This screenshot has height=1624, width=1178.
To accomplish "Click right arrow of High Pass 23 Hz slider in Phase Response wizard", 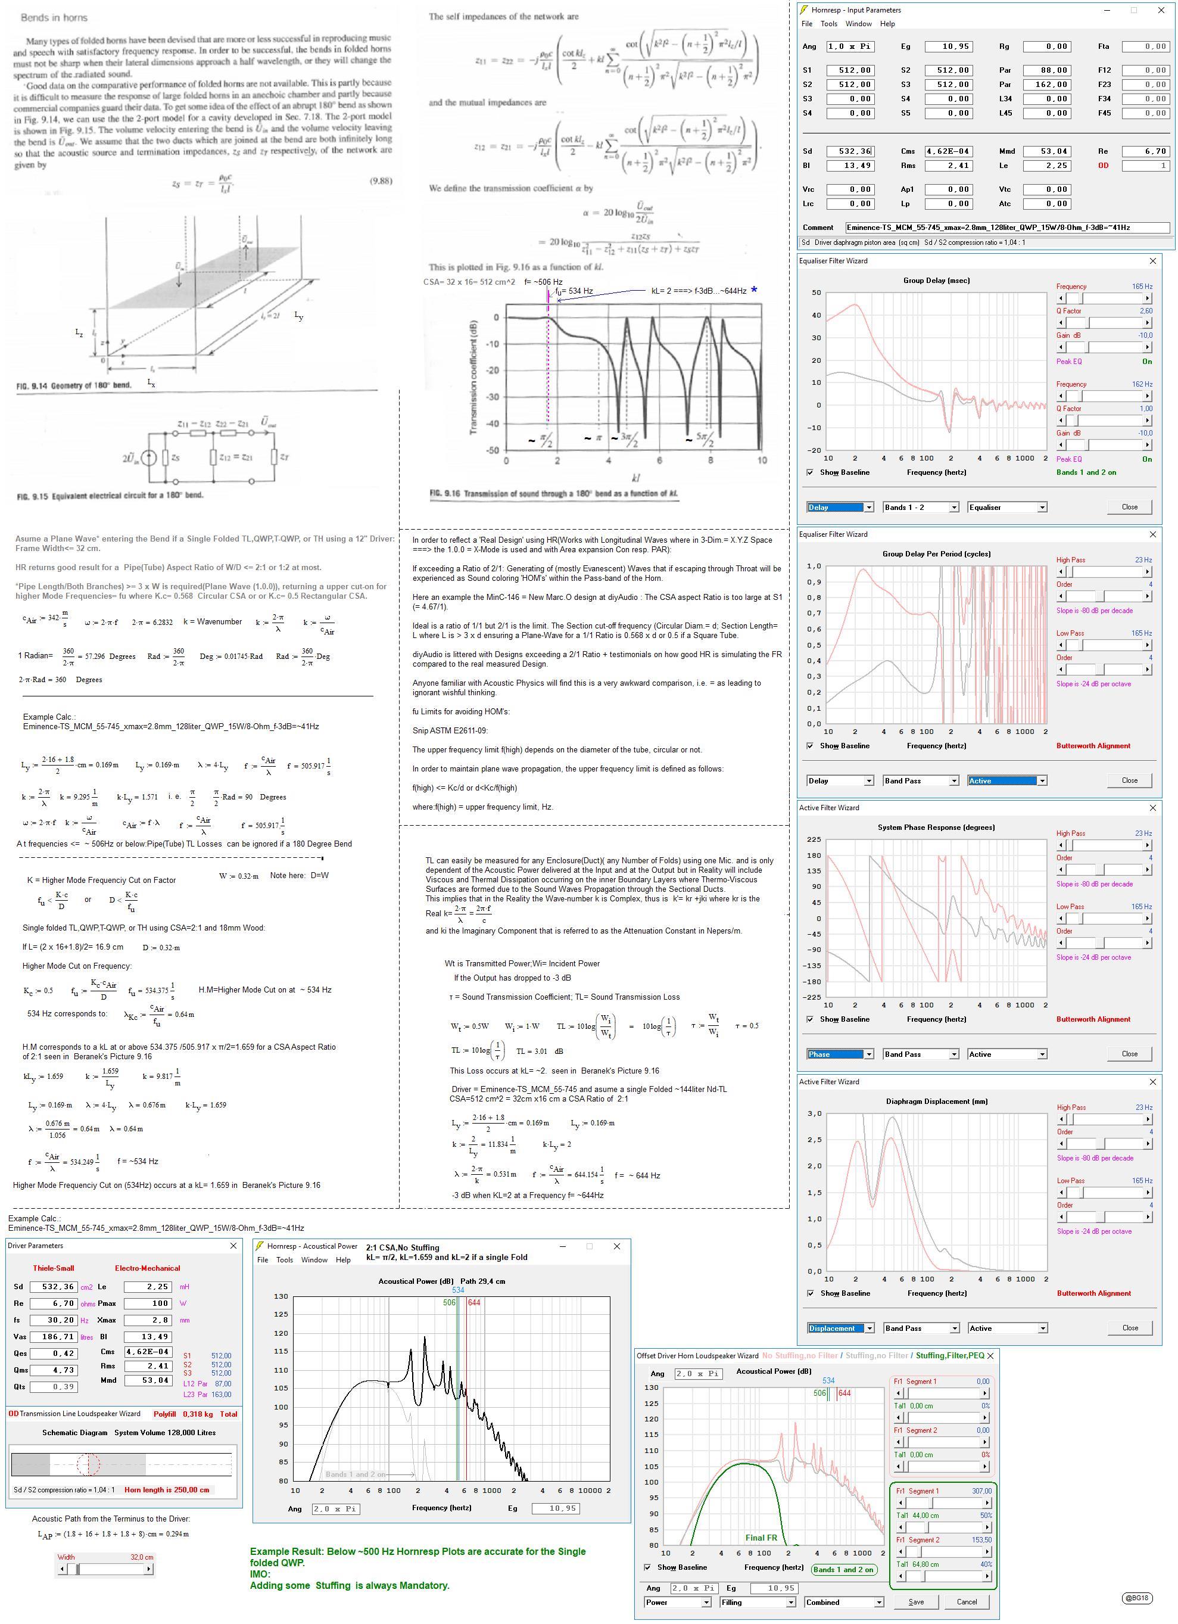I will [1147, 845].
